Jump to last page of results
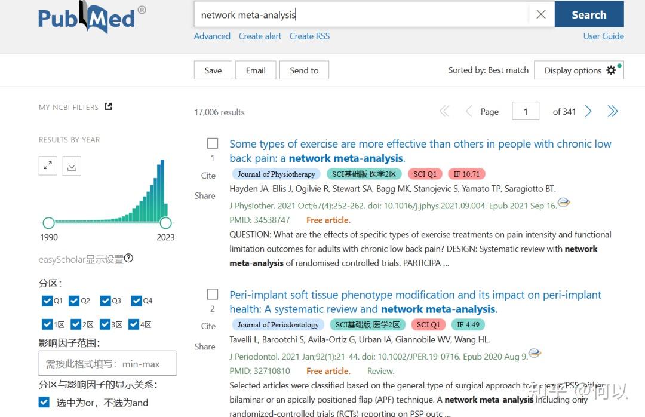Image resolution: width=645 pixels, height=417 pixels. [613, 111]
